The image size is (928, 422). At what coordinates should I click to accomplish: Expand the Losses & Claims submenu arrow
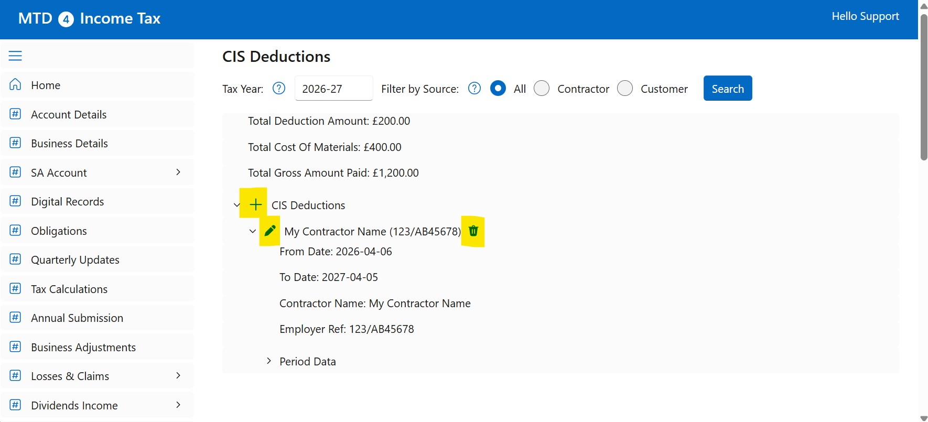click(x=178, y=375)
